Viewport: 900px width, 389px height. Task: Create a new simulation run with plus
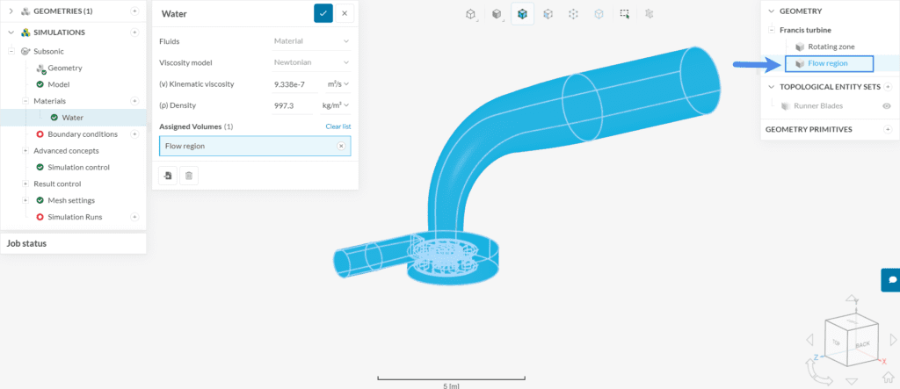pos(134,217)
